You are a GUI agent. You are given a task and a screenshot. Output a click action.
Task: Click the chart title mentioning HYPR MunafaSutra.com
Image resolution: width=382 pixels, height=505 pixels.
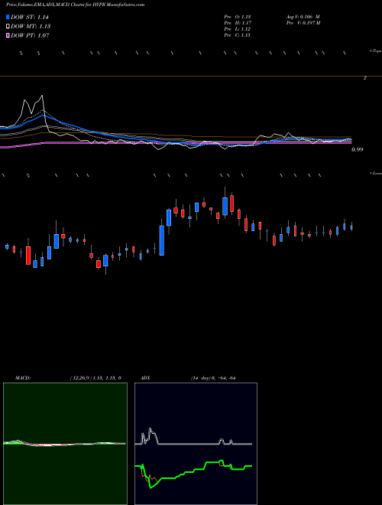click(x=75, y=5)
